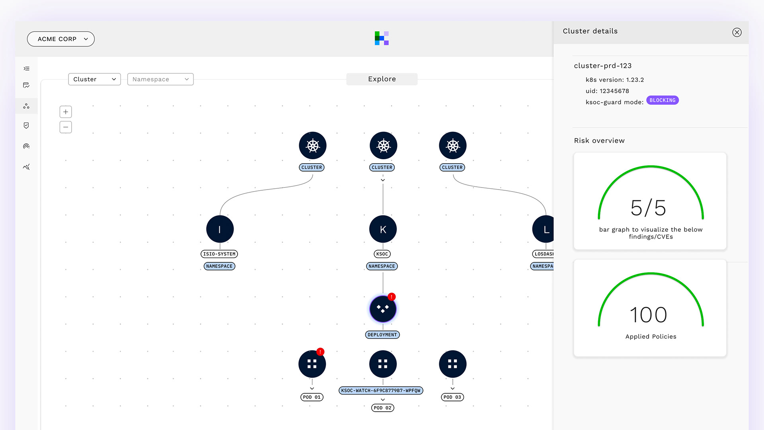Zoom out with the minus button
The width and height of the screenshot is (764, 430).
[66, 127]
